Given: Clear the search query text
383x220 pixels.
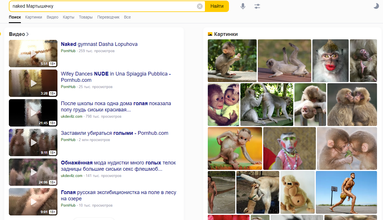Looking at the screenshot, I should pyautogui.click(x=200, y=6).
